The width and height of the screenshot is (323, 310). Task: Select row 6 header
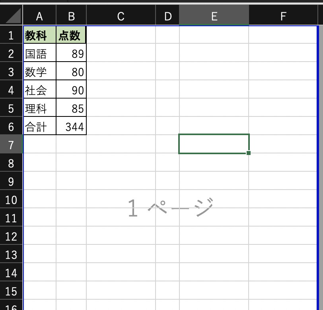click(x=11, y=126)
